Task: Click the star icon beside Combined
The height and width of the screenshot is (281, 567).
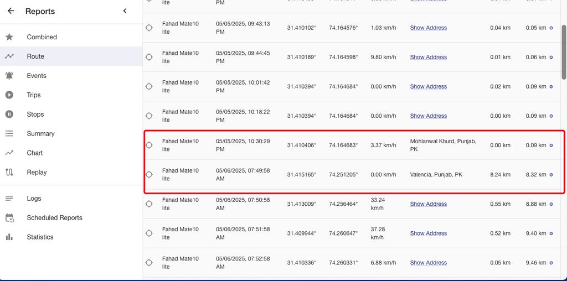Action: (x=9, y=37)
